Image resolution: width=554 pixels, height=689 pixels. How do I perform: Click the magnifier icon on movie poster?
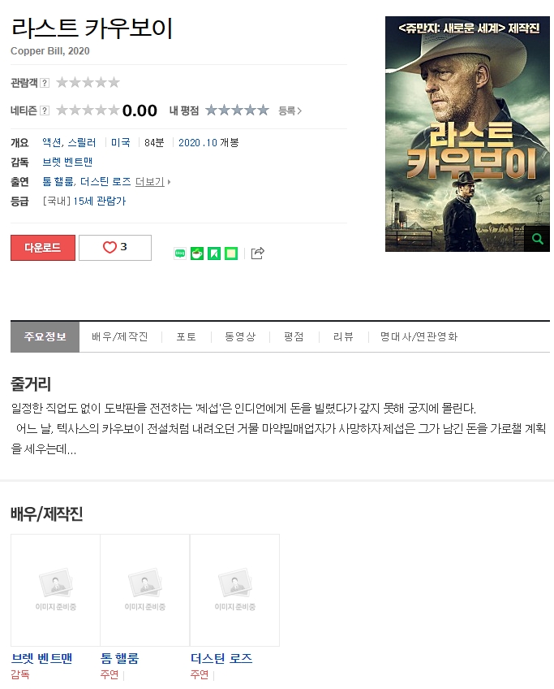[x=537, y=239]
